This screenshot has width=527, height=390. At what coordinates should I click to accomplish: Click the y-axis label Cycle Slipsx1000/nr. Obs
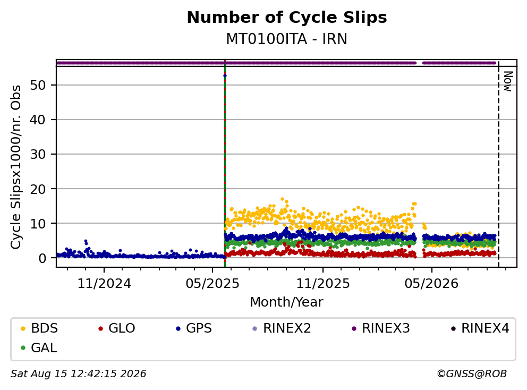[x=15, y=167]
